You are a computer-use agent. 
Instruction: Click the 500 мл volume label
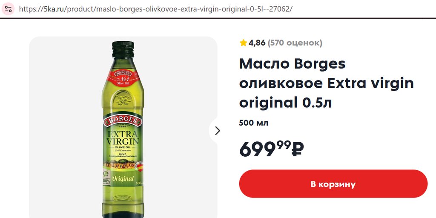[x=254, y=123]
